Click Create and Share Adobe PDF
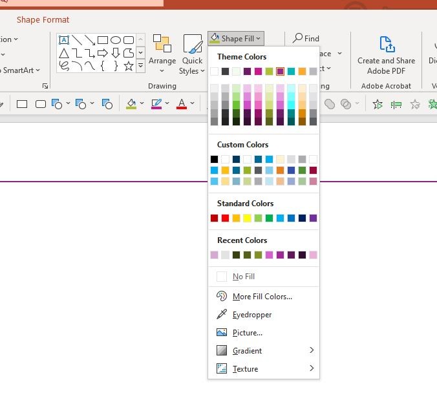The image size is (437, 402). (387, 55)
